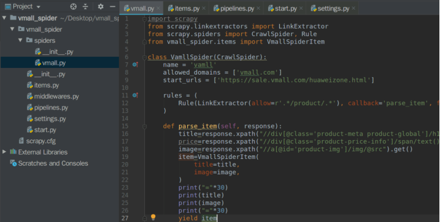Collapse the spiders folder

tap(20, 40)
